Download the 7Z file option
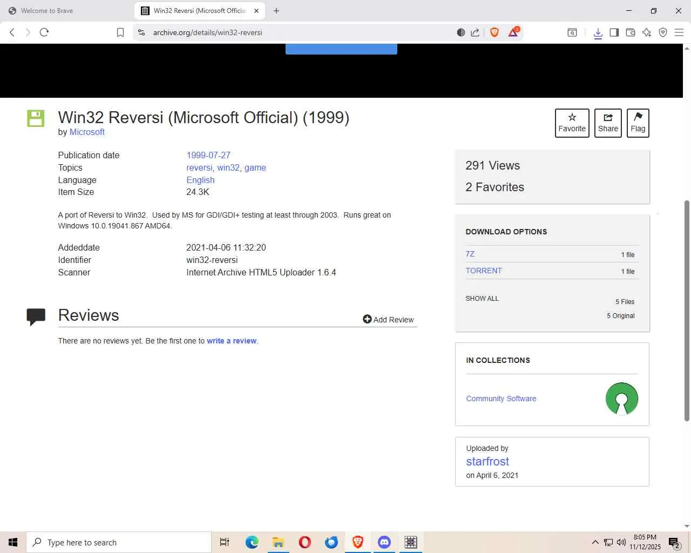Screen dimensions: 691x553 (x=470, y=254)
